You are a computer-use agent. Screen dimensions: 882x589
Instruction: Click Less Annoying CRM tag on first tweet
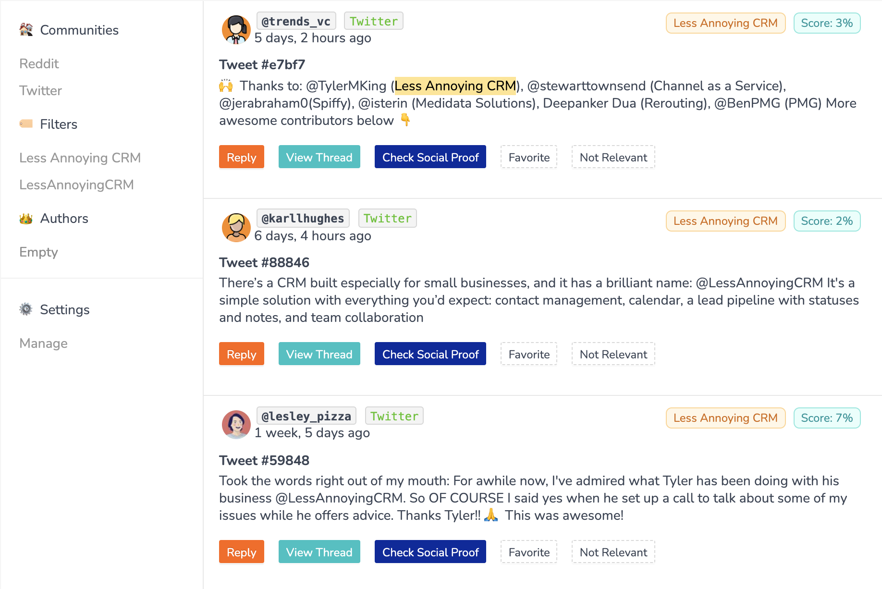(x=725, y=23)
